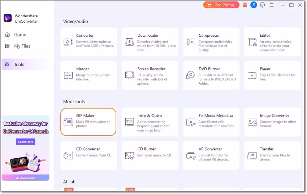Screen dimensions: 307x194
Task: Click the giveaway banner product image
Action: coord(25,162)
